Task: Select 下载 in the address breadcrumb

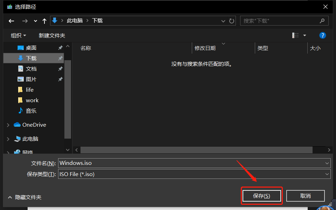Action: point(97,21)
